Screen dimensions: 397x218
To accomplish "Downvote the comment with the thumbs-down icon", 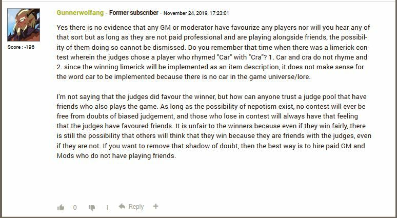I will pyautogui.click(x=92, y=207).
